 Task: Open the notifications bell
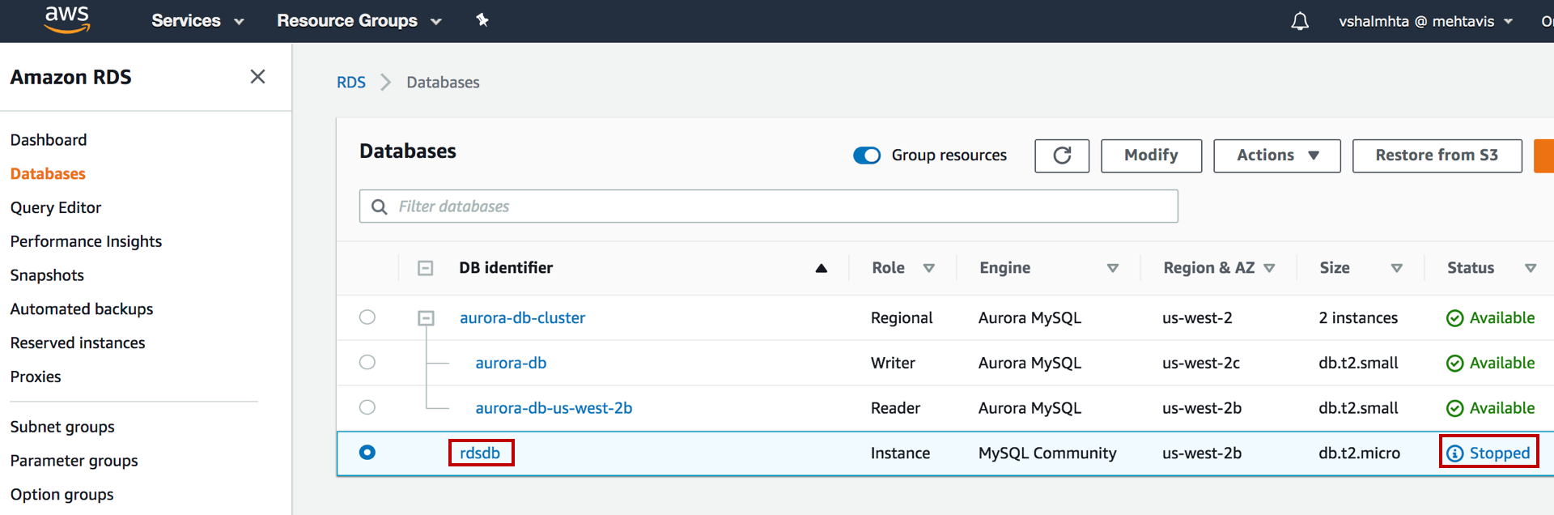coord(1300,21)
